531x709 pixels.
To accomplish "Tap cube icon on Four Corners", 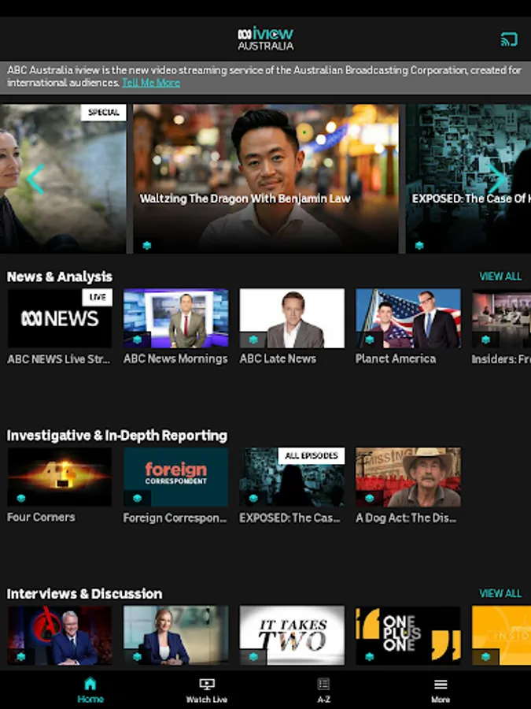I will [20, 499].
